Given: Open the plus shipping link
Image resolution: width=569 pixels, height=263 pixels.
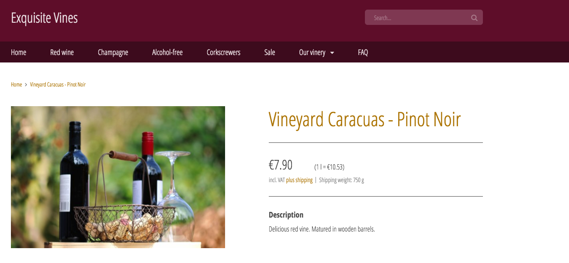Looking at the screenshot, I should [x=299, y=180].
